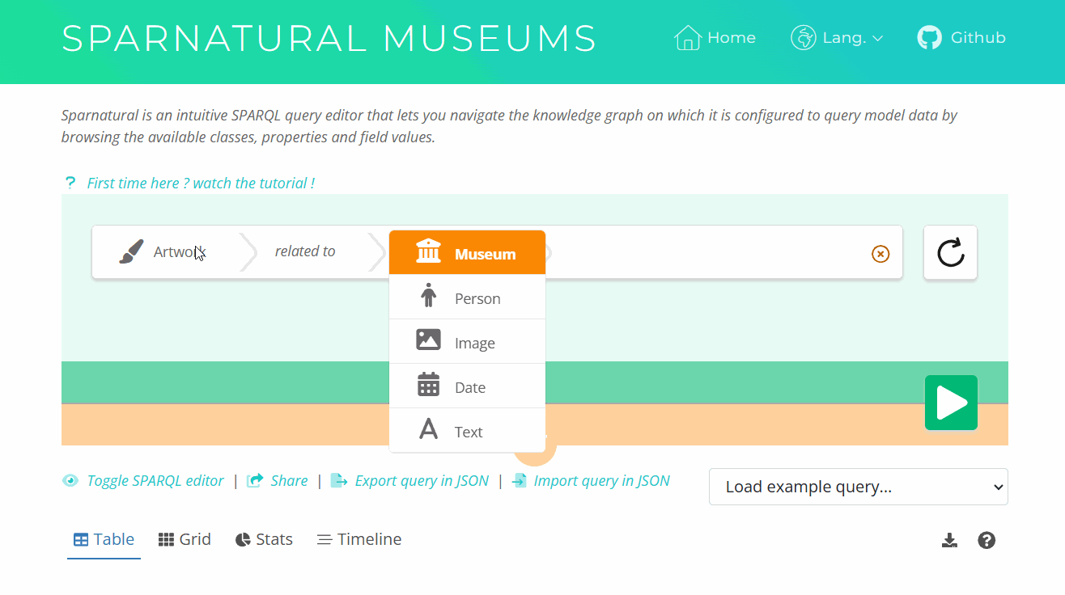The image size is (1065, 595).
Task: Click Import query in JSON
Action: [601, 481]
